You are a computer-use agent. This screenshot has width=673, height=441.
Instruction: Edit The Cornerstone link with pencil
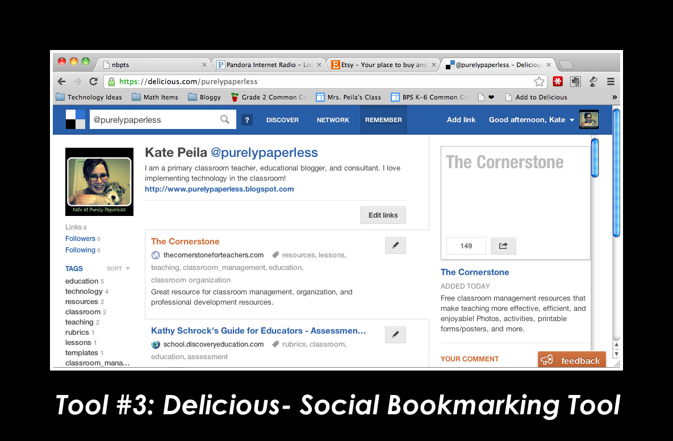point(395,245)
